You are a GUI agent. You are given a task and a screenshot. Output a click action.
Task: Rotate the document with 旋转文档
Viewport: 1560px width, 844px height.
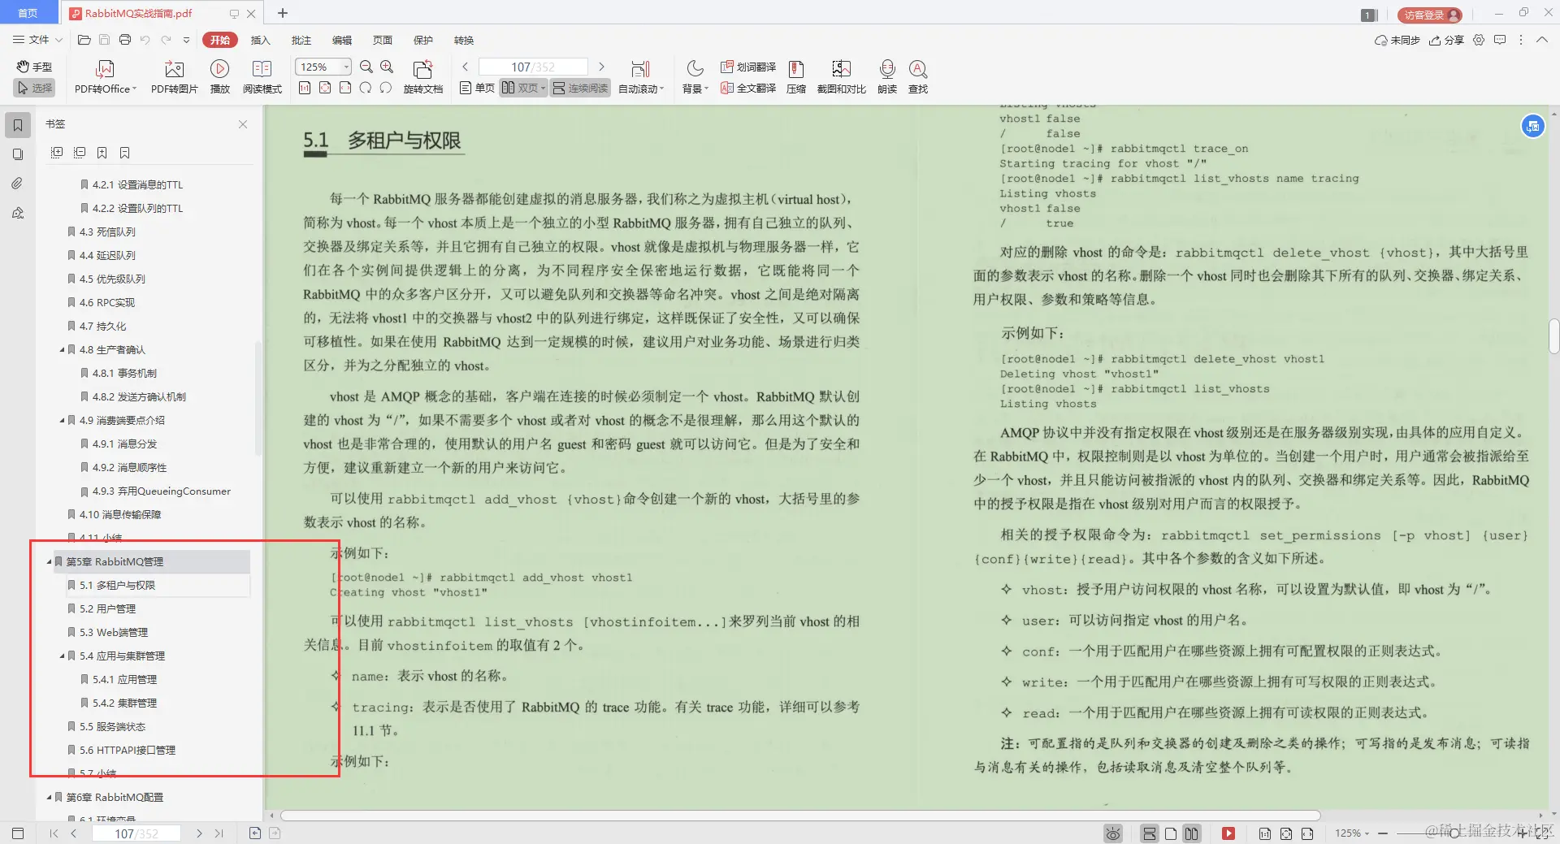pyautogui.click(x=423, y=76)
